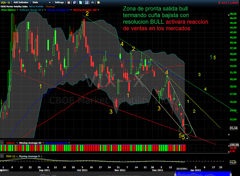The height and width of the screenshot is (176, 240).
Task: Click the small arrow at price axis bottom
Action: click(x=229, y=135)
